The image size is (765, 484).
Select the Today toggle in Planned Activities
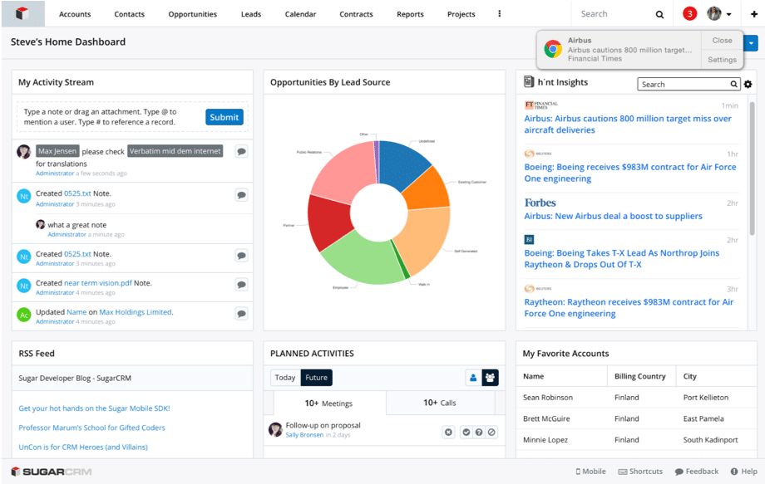[285, 378]
